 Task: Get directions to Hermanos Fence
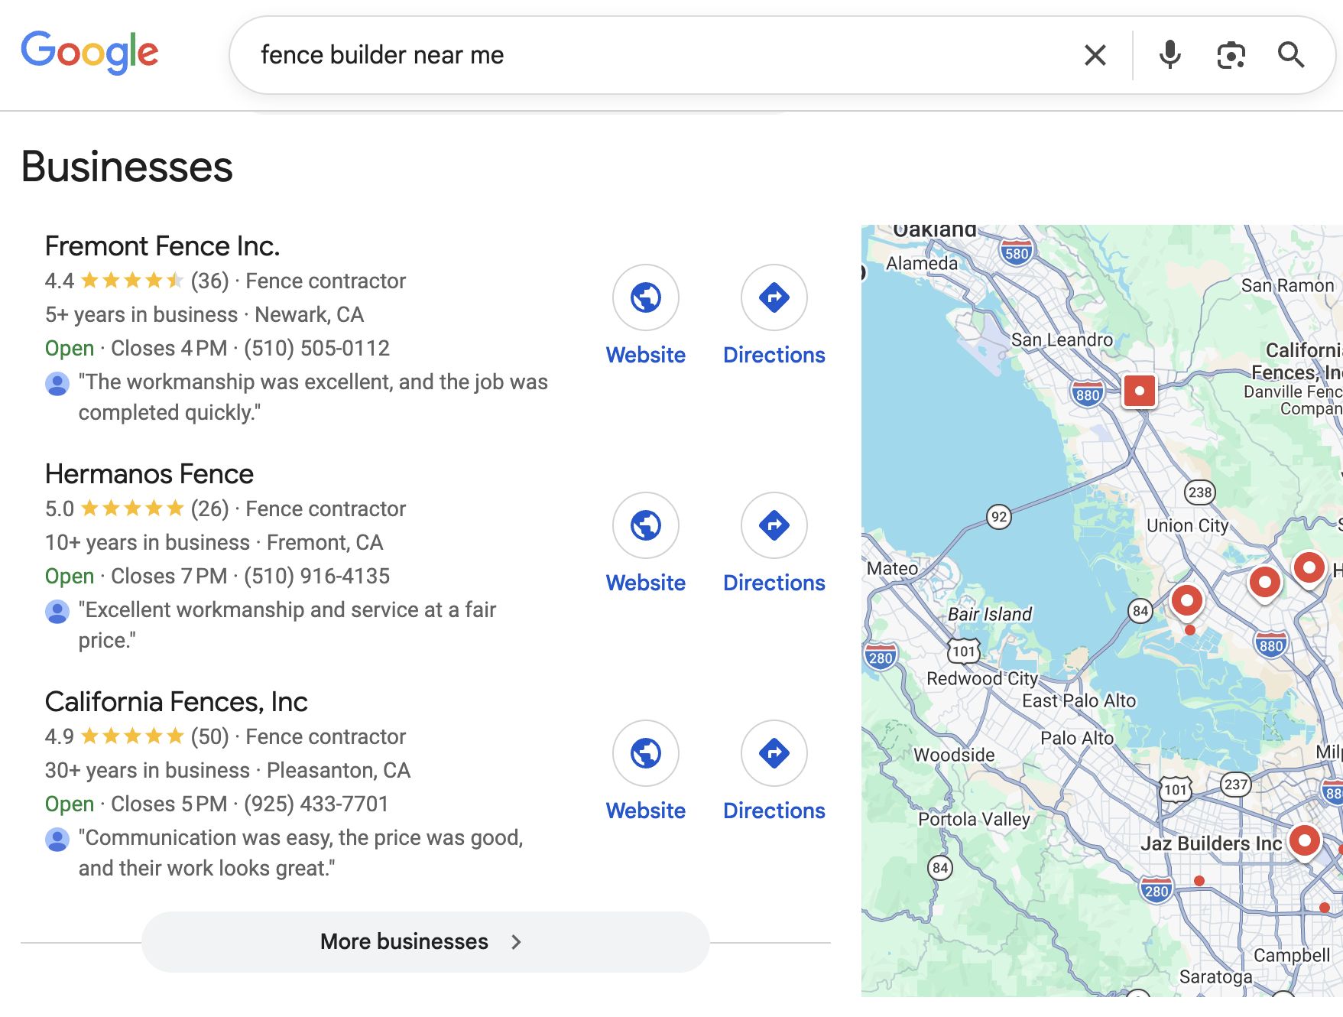click(774, 525)
